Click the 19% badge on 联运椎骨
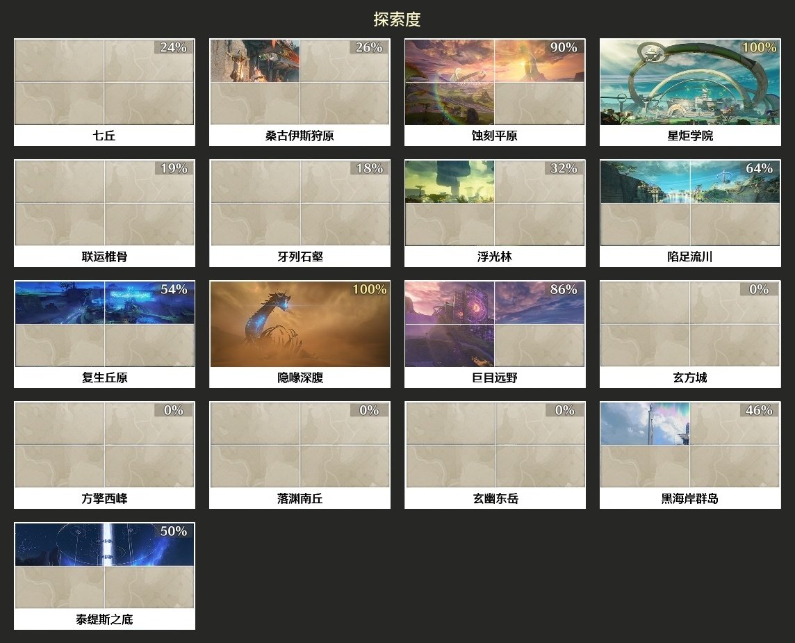The width and height of the screenshot is (795, 643). click(174, 168)
